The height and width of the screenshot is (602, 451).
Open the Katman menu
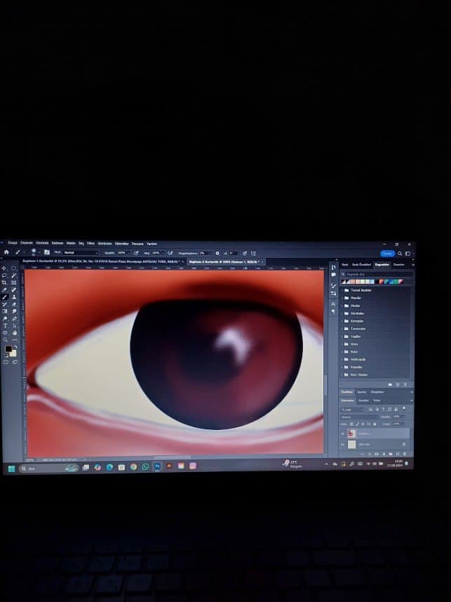tap(58, 243)
